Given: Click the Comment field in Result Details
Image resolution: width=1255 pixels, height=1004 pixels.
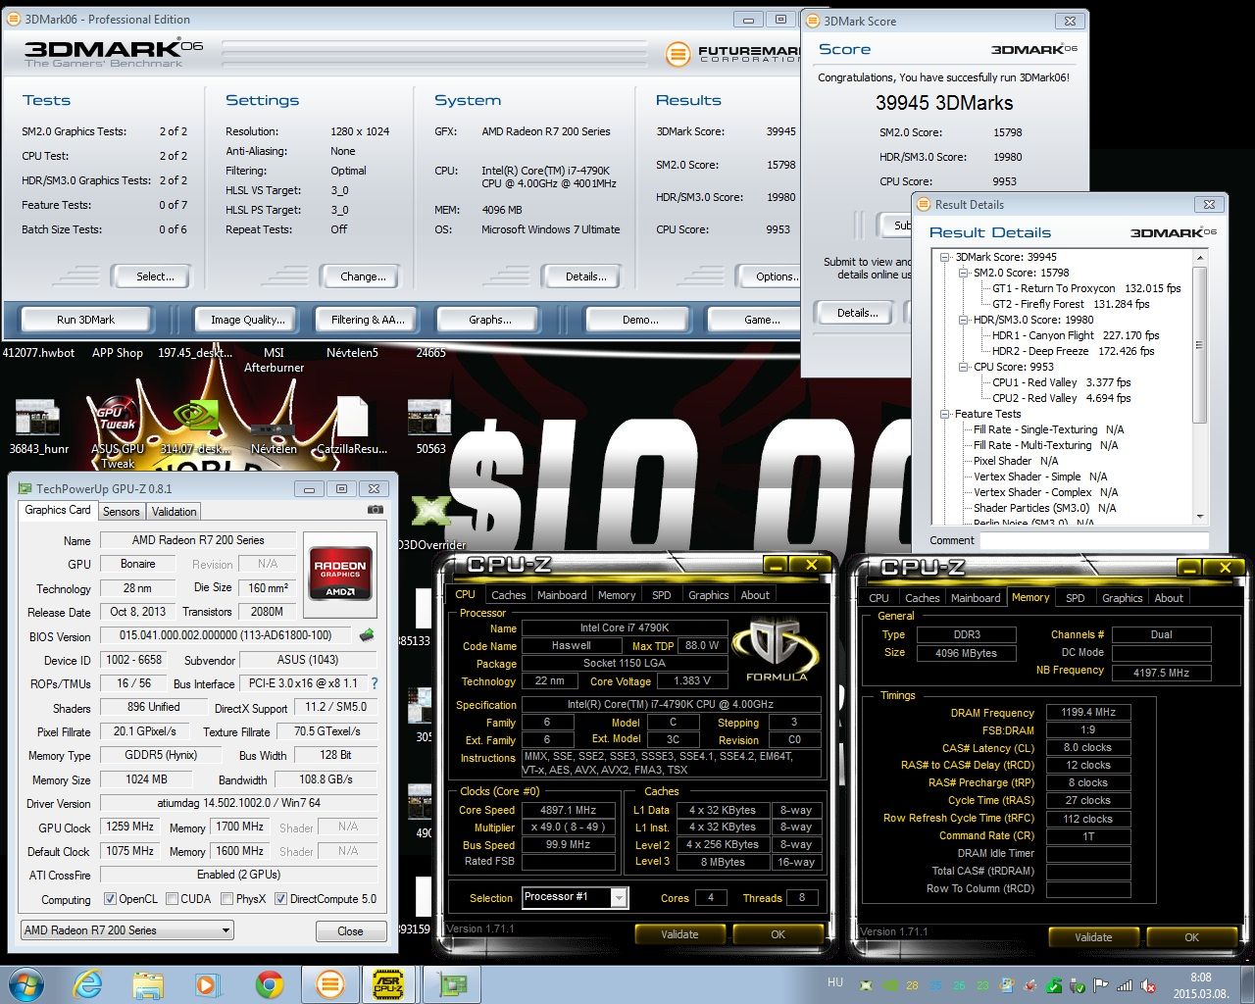Looking at the screenshot, I should pos(1094,540).
